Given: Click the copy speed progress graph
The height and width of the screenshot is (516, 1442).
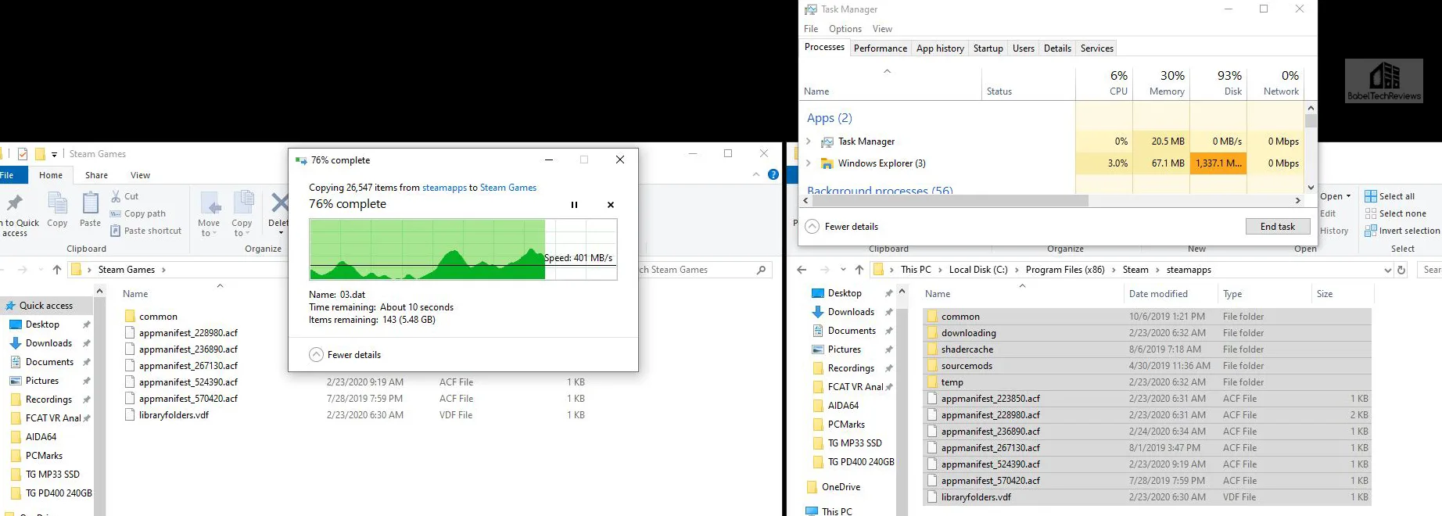Looking at the screenshot, I should 463,249.
